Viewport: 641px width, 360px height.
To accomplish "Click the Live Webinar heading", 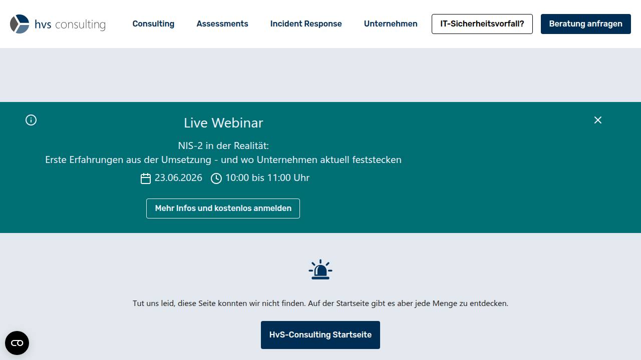I will pos(223,122).
